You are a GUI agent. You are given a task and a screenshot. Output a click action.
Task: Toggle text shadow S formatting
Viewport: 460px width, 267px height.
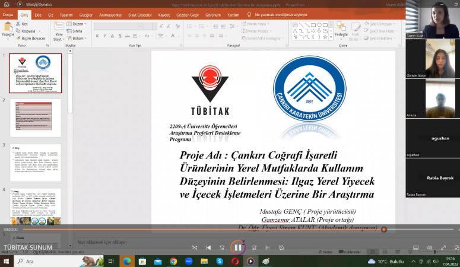[x=120, y=36]
